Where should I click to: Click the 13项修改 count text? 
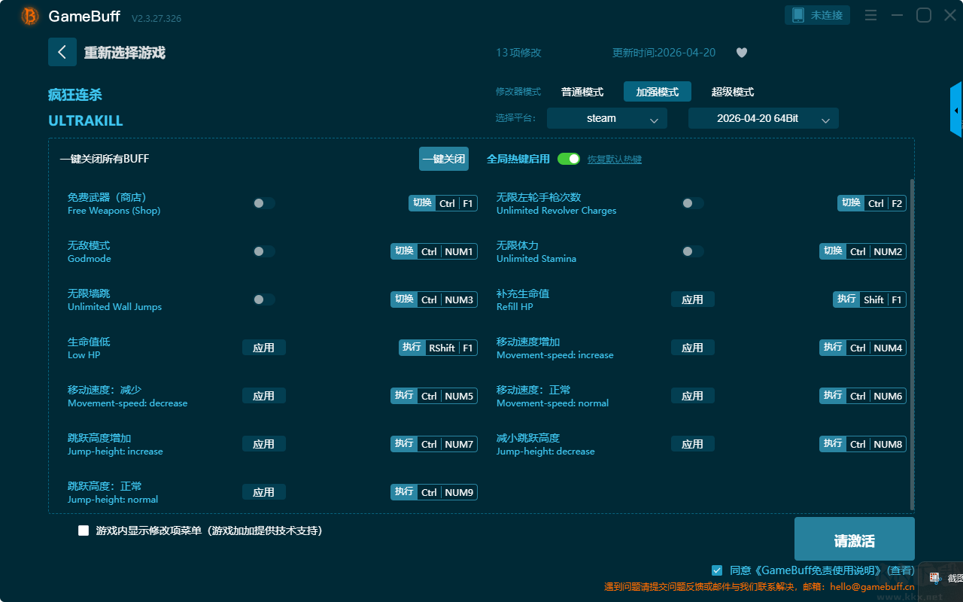(x=518, y=53)
